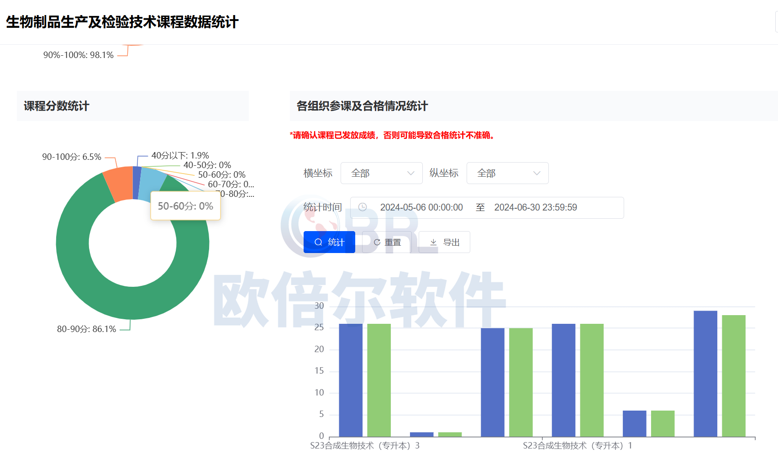This screenshot has height=459, width=778.
Task: Click the first green bar in chart
Action: click(x=379, y=380)
